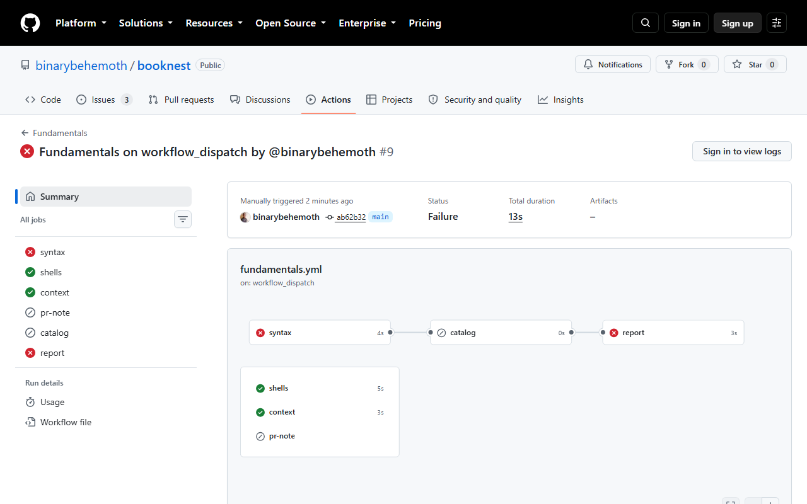Click the Fork count badge
This screenshot has height=504, width=807.
(x=704, y=65)
